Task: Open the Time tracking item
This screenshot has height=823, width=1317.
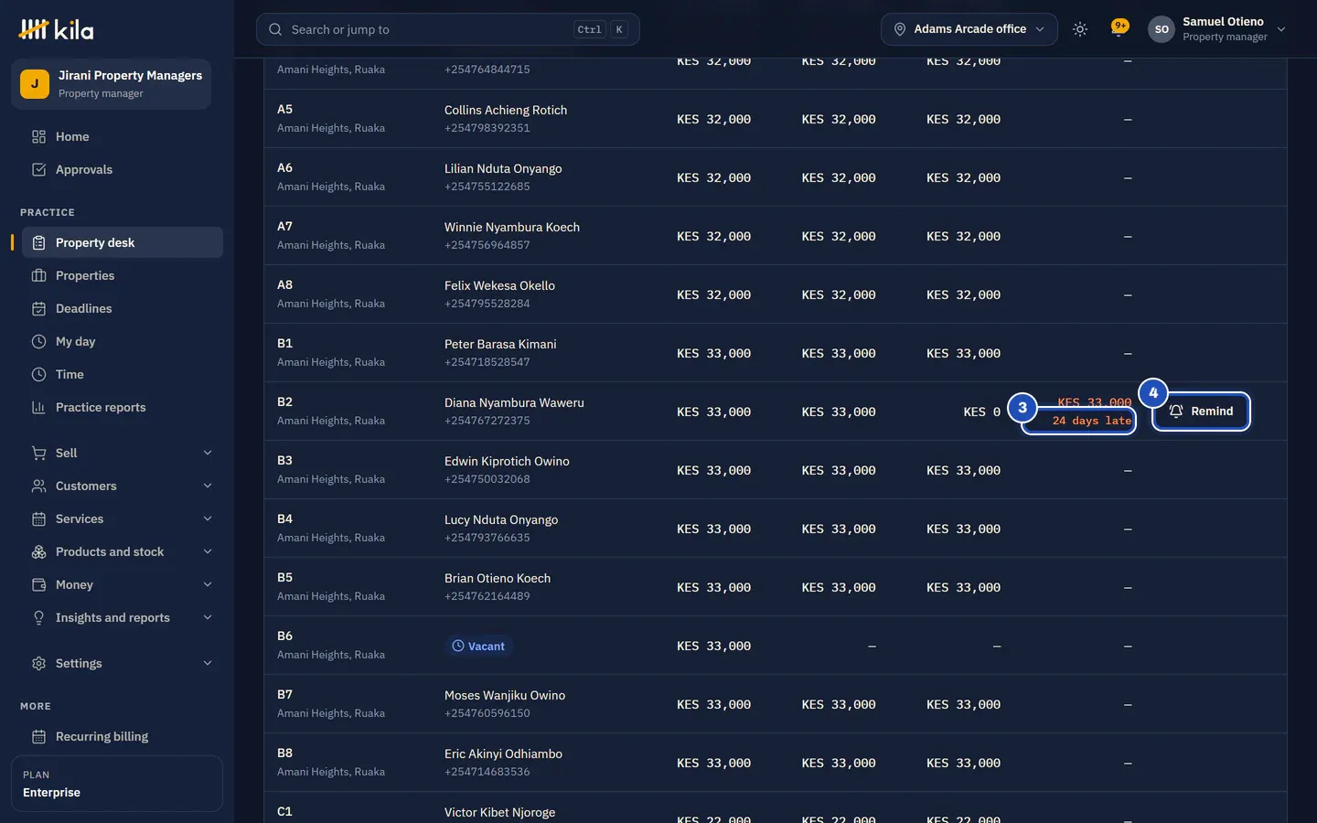Action: pyautogui.click(x=123, y=374)
